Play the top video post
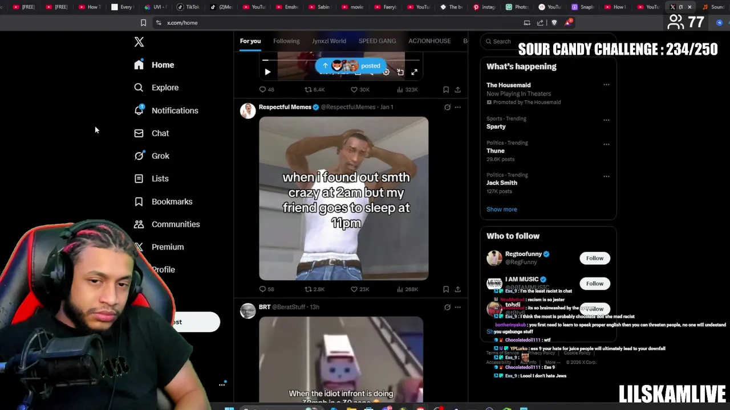The width and height of the screenshot is (730, 410). point(267,72)
